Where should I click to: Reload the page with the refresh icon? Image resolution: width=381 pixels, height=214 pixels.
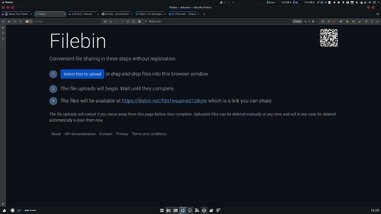[x=128, y=22]
